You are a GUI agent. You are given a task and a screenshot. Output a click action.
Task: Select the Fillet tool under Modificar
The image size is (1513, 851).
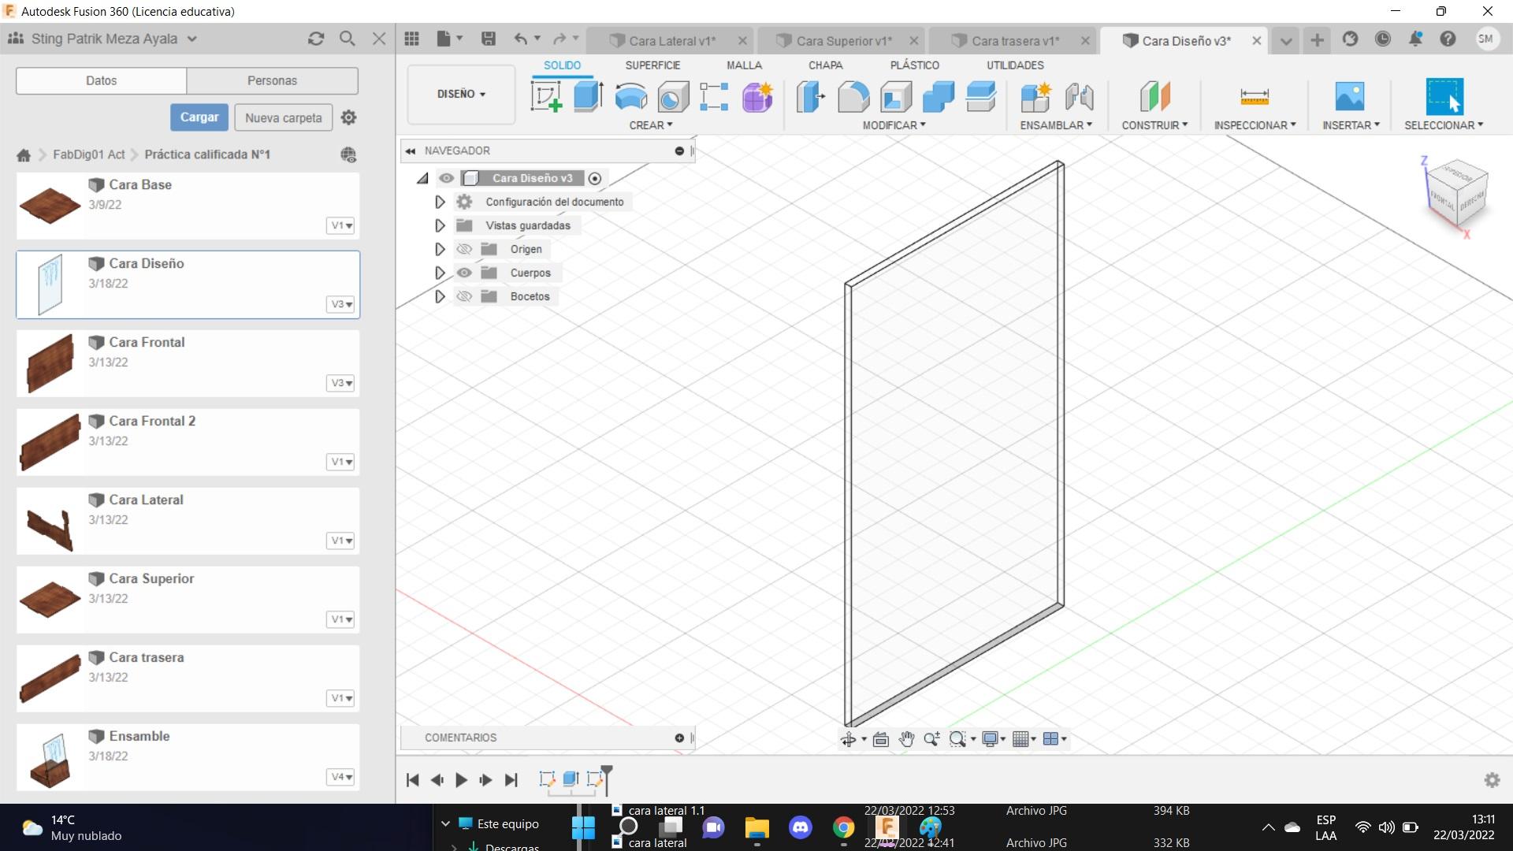pyautogui.click(x=853, y=96)
